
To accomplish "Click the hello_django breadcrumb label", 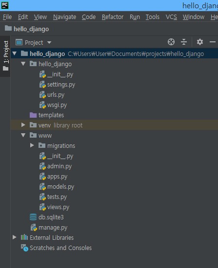I will [x=31, y=29].
